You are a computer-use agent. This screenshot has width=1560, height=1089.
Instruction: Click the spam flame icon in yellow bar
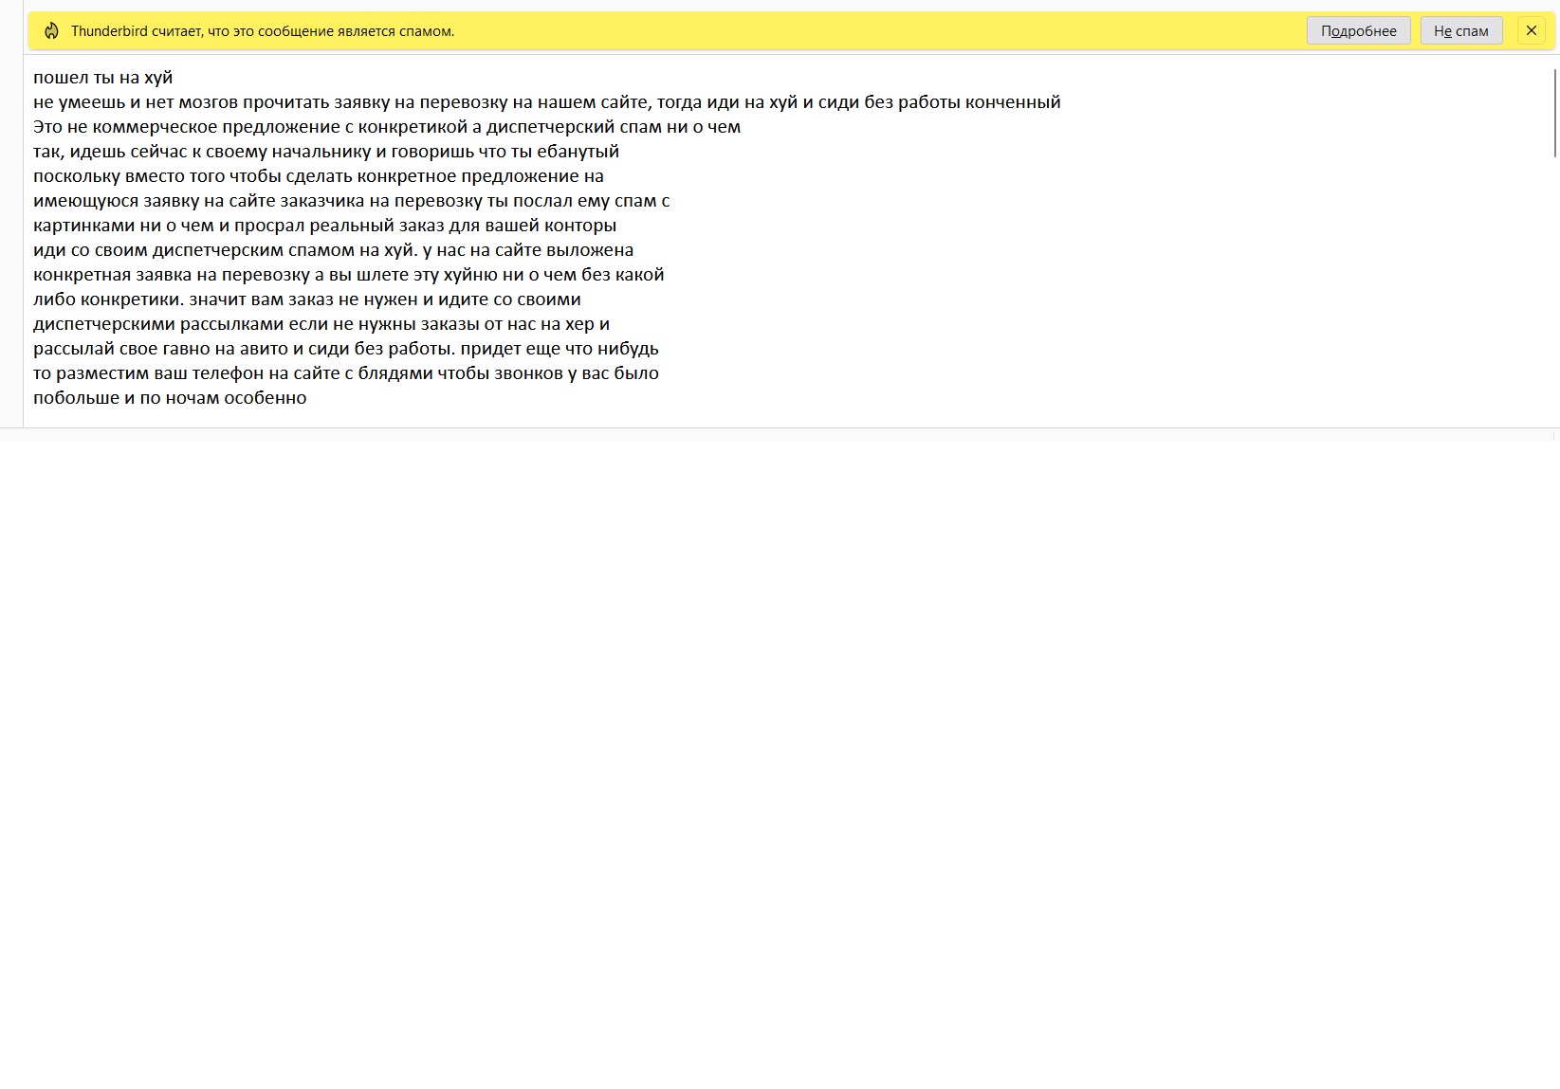click(x=52, y=31)
